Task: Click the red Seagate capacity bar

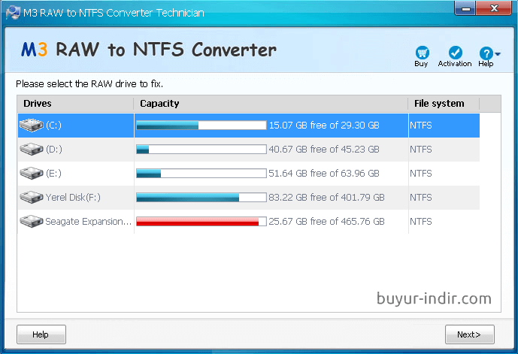Action: click(201, 221)
